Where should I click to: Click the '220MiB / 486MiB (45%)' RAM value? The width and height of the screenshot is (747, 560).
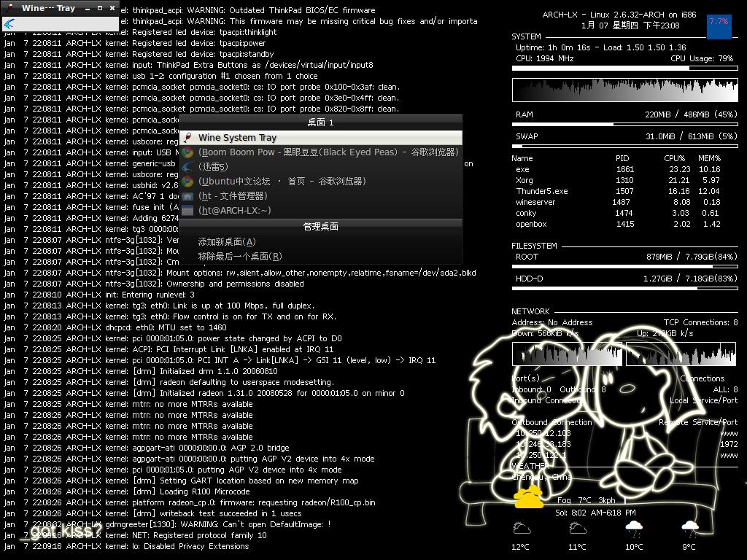pyautogui.click(x=692, y=114)
